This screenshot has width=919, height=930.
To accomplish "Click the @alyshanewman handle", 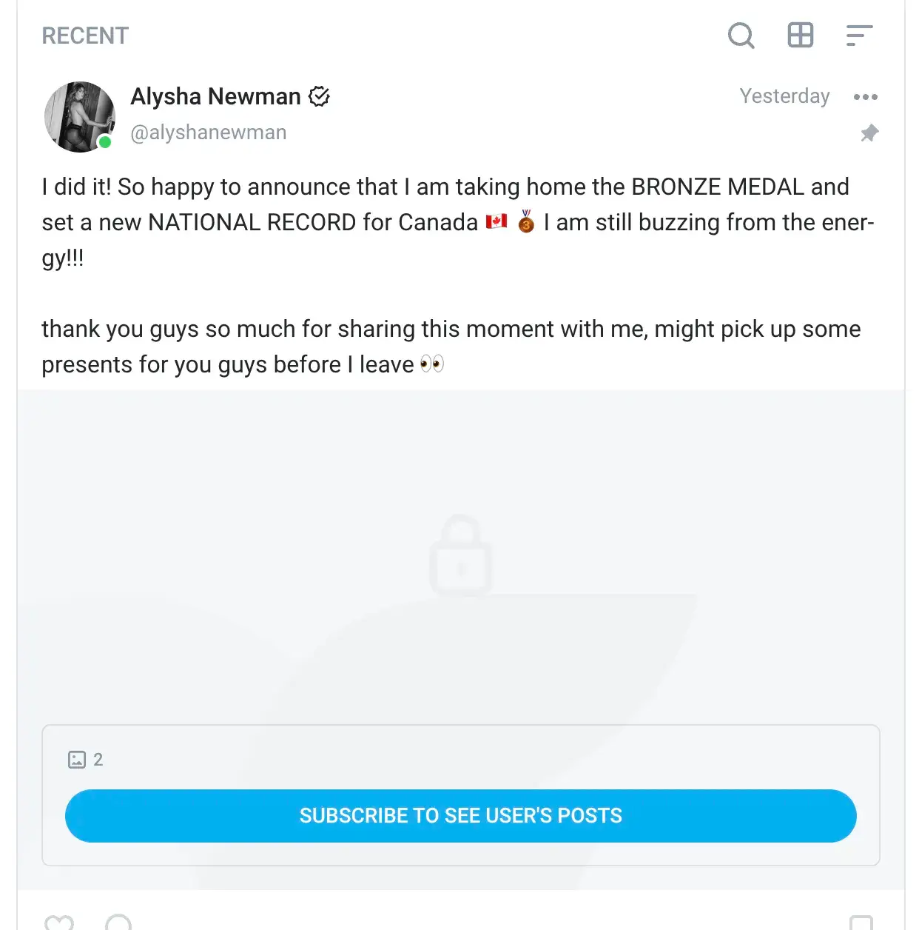I will [209, 132].
